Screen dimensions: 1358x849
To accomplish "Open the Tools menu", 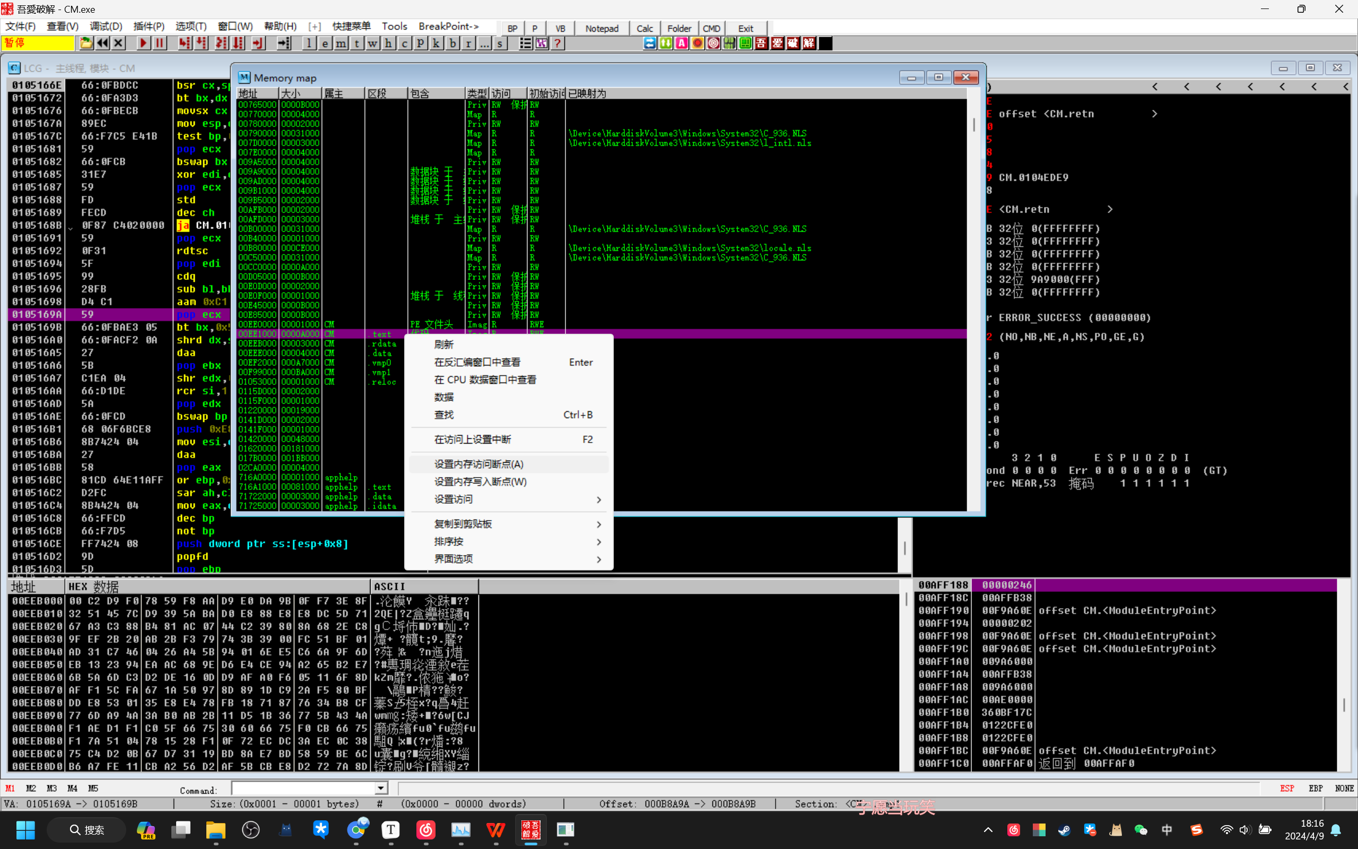I will (395, 27).
